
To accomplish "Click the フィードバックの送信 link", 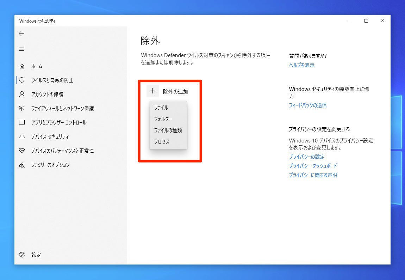I will pos(307,105).
